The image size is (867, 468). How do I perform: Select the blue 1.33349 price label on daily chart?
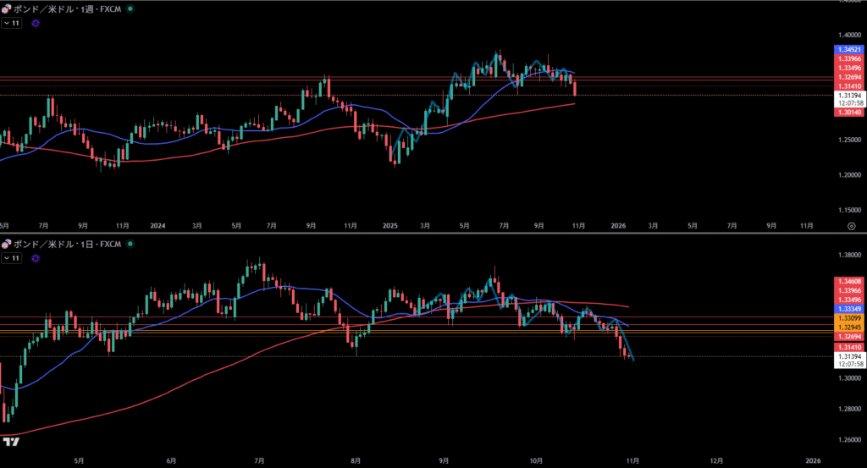(x=849, y=309)
